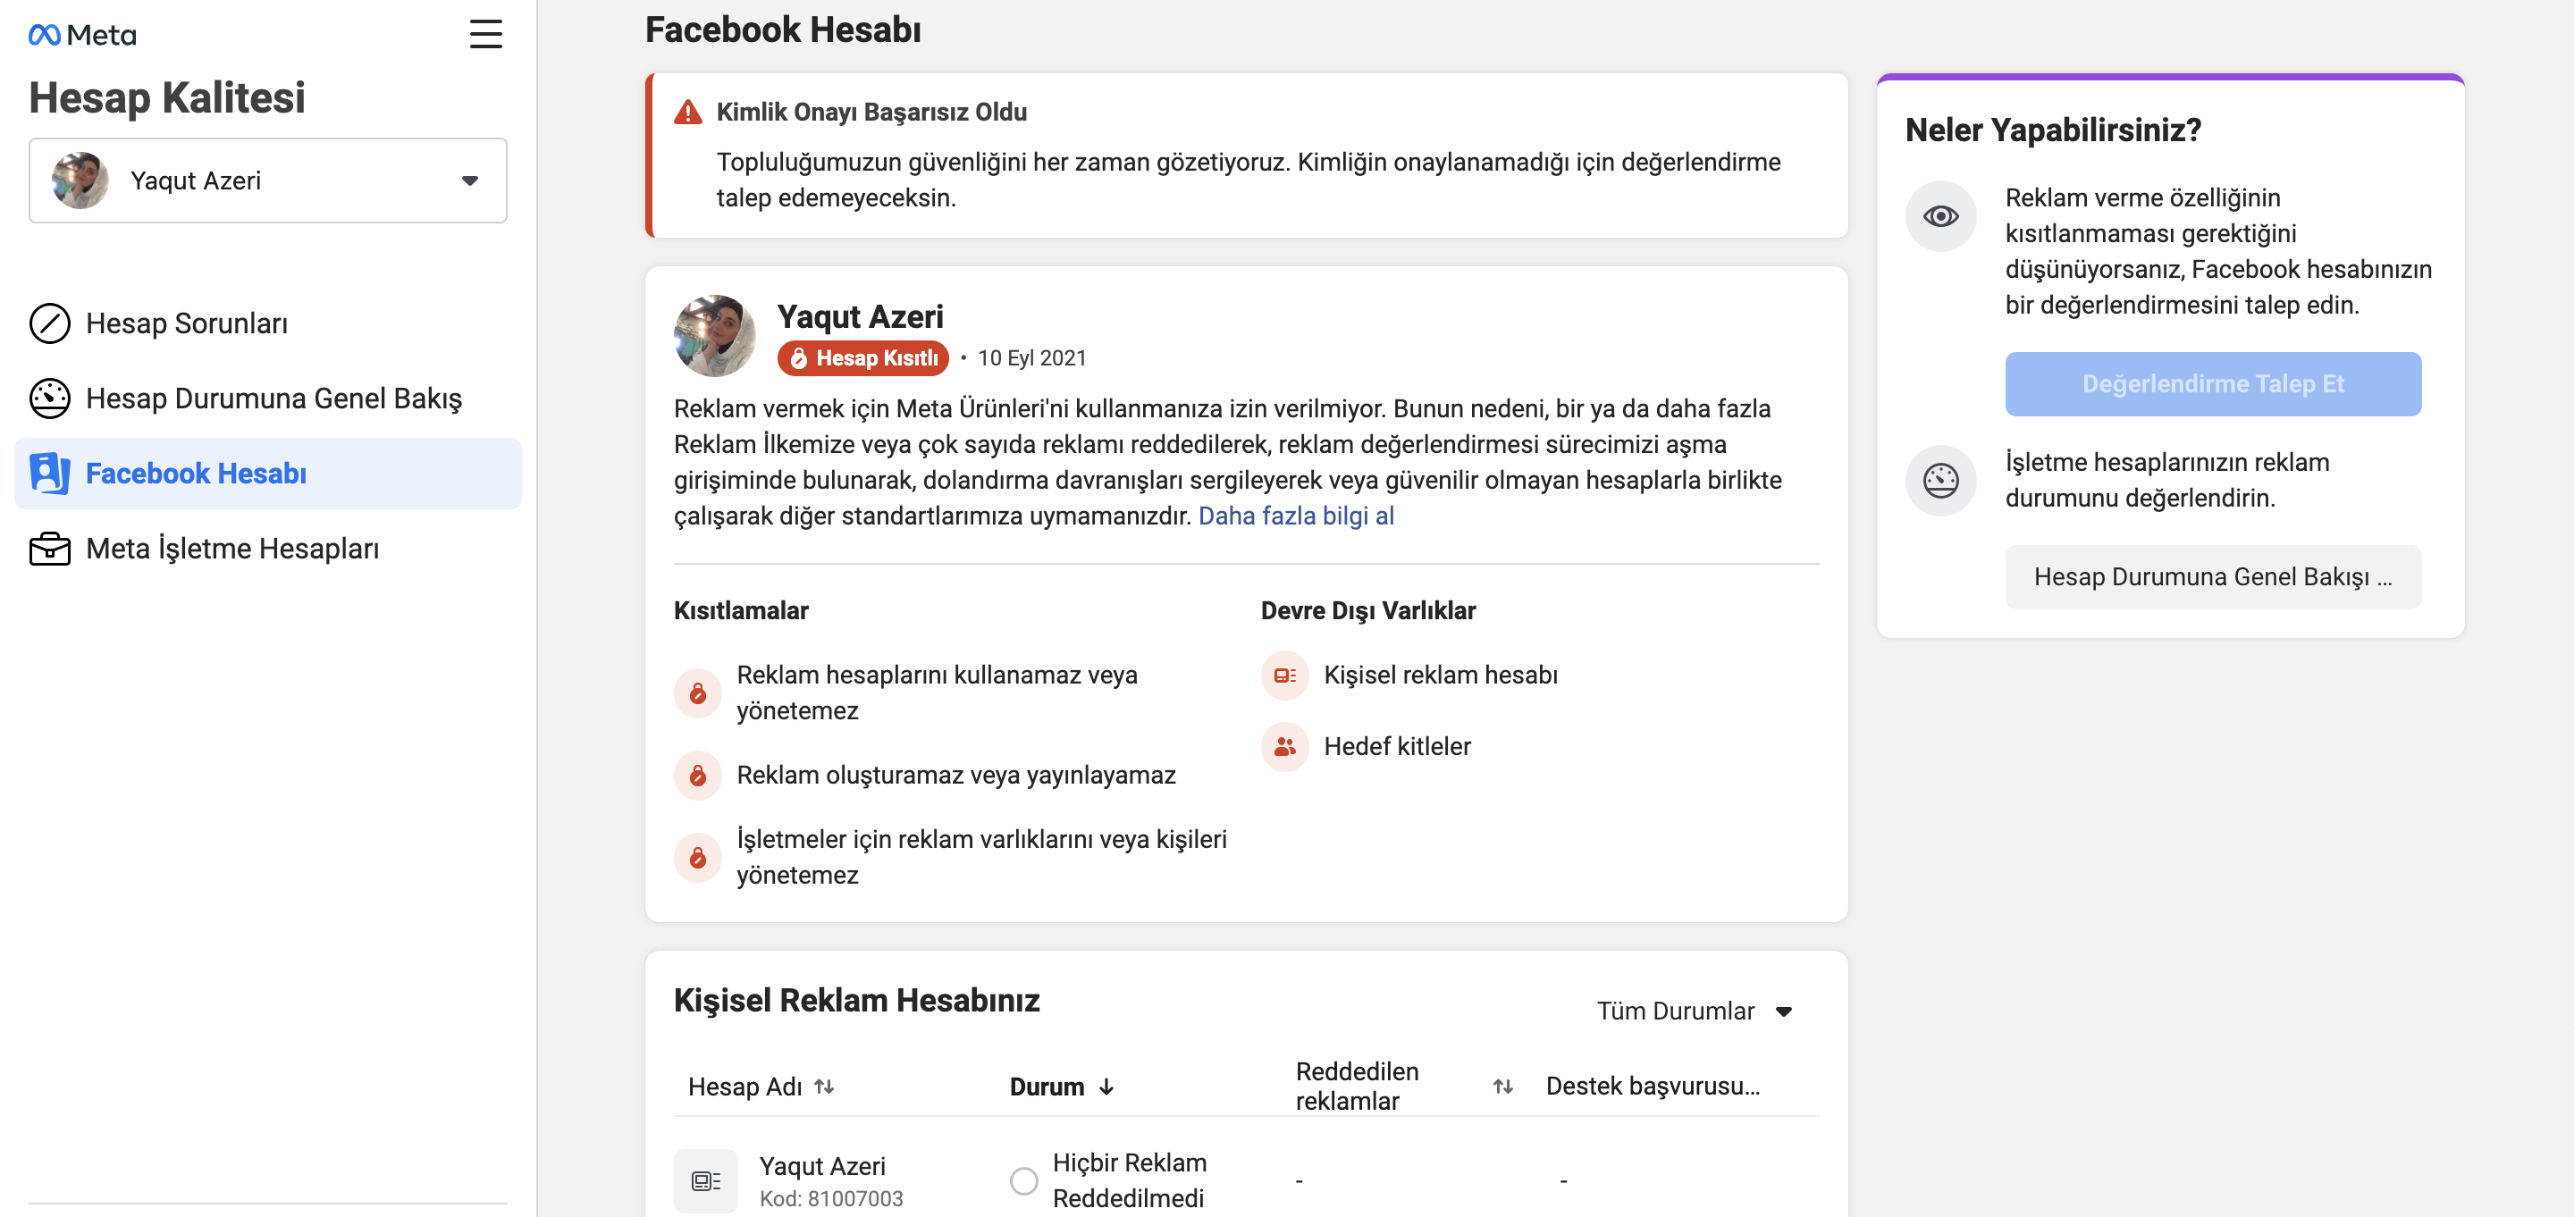Image resolution: width=2574 pixels, height=1217 pixels.
Task: Expand the Tüm Durumlar filter dropdown
Action: point(1695,1011)
